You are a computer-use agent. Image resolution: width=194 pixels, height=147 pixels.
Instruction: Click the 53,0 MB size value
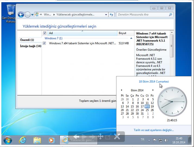(x=124, y=43)
